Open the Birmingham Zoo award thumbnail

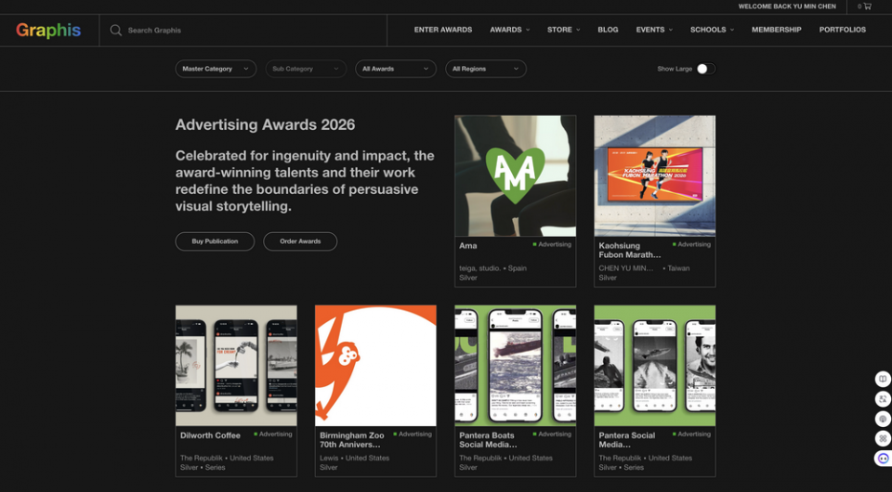[375, 365]
